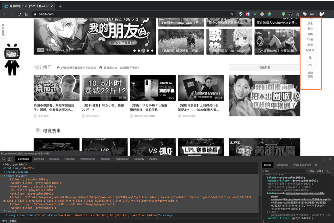Open the Security tab
The height and width of the screenshot is (223, 334).
point(139,159)
